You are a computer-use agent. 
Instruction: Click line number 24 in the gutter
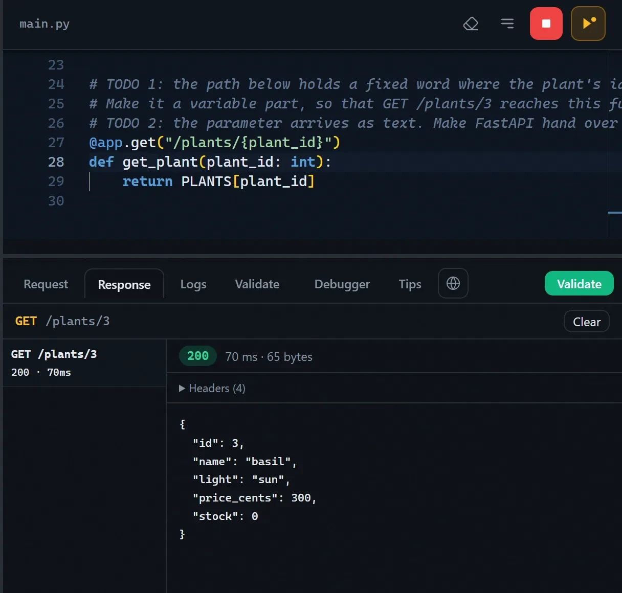click(56, 84)
